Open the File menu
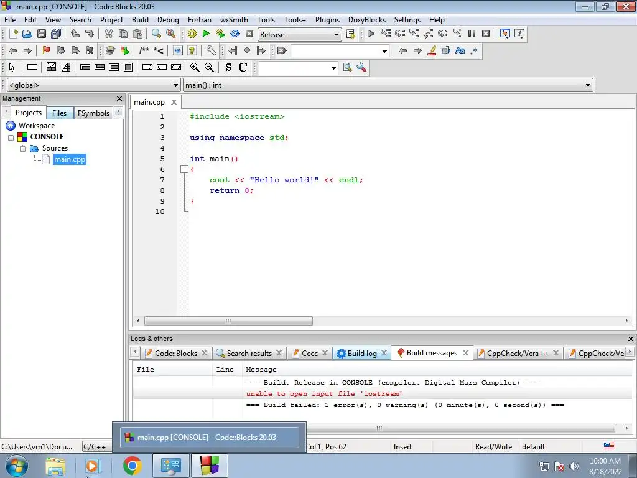Screen dimensions: 637x478 [x=10, y=19]
